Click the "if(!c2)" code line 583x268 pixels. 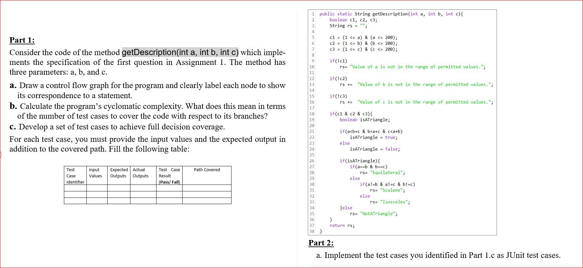tap(338, 79)
